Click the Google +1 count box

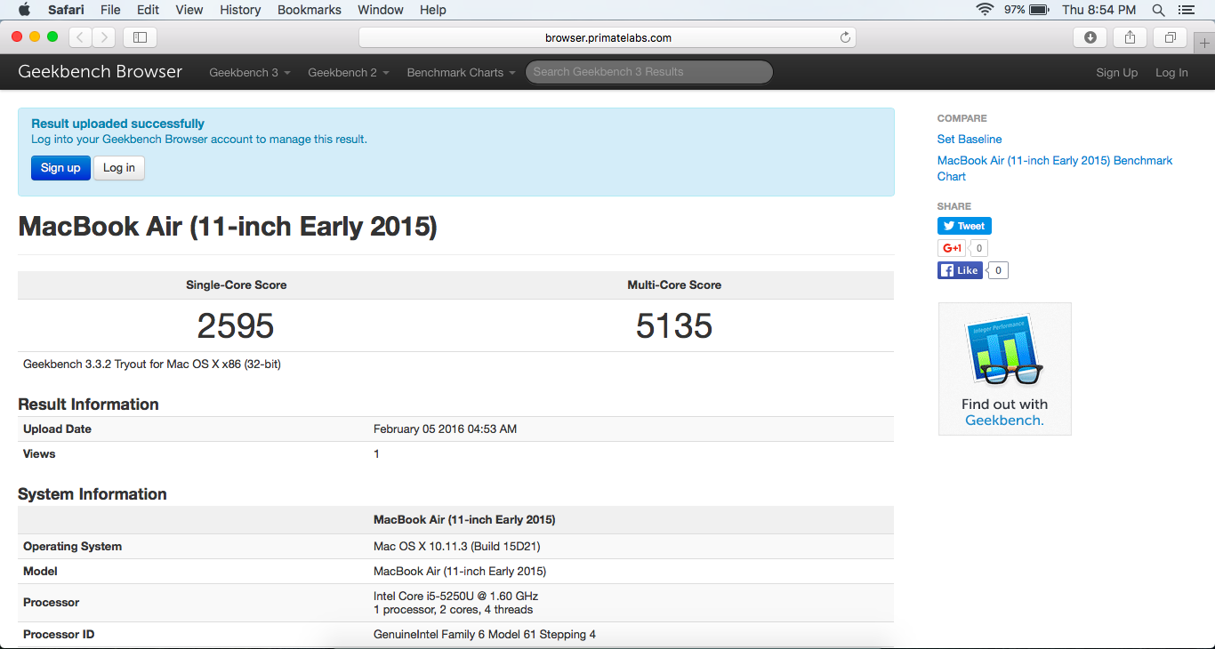pos(978,248)
